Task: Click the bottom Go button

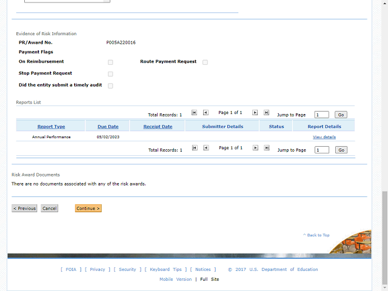Action: (341, 150)
